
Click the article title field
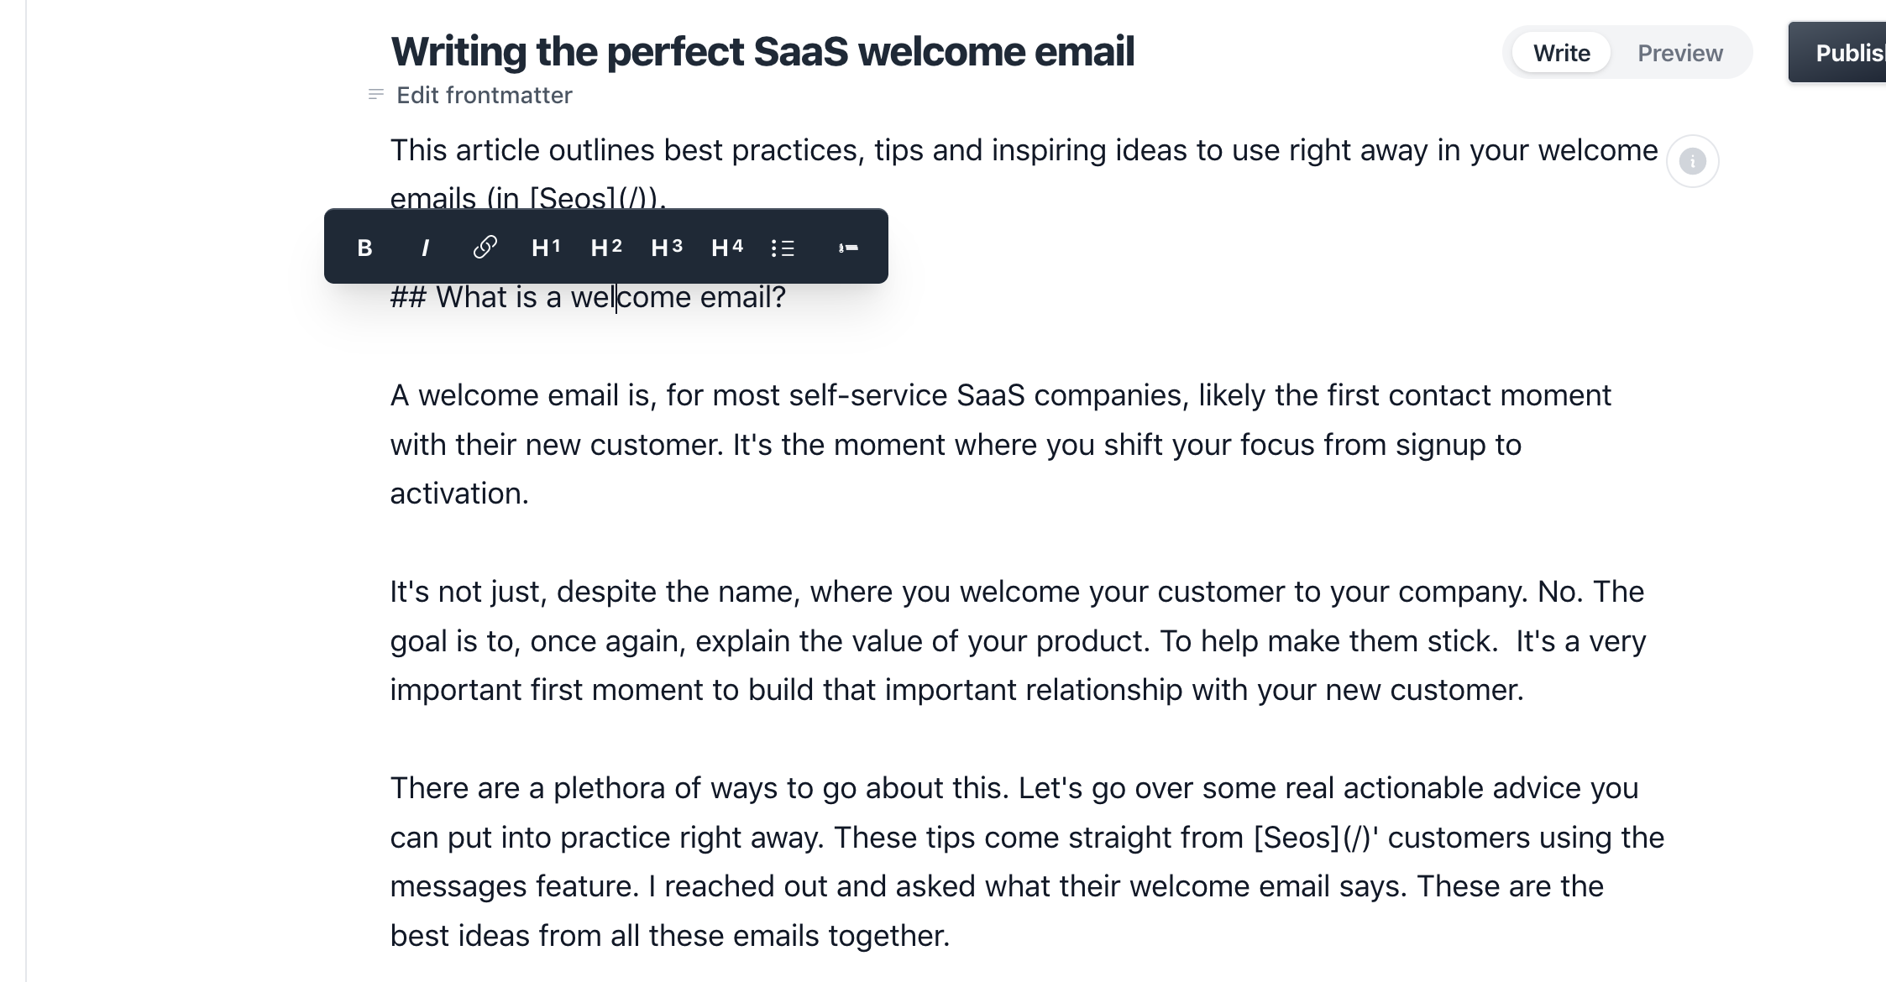(762, 51)
